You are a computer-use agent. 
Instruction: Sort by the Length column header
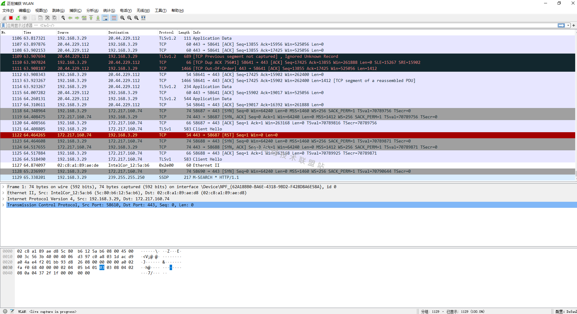tap(185, 32)
